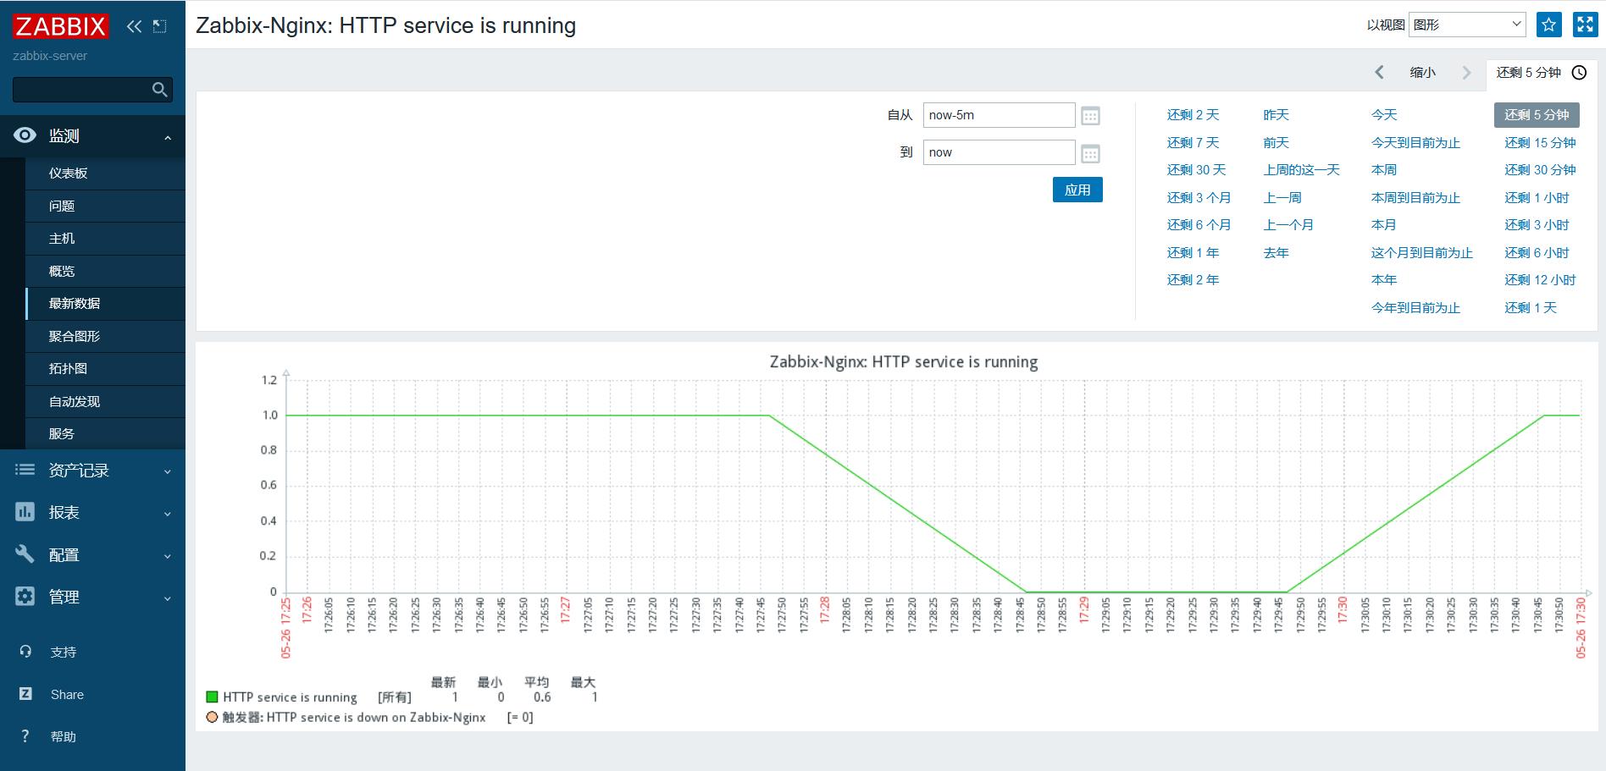This screenshot has height=771, width=1606.
Task: Click 缩小 to zoom out time range
Action: [x=1423, y=73]
